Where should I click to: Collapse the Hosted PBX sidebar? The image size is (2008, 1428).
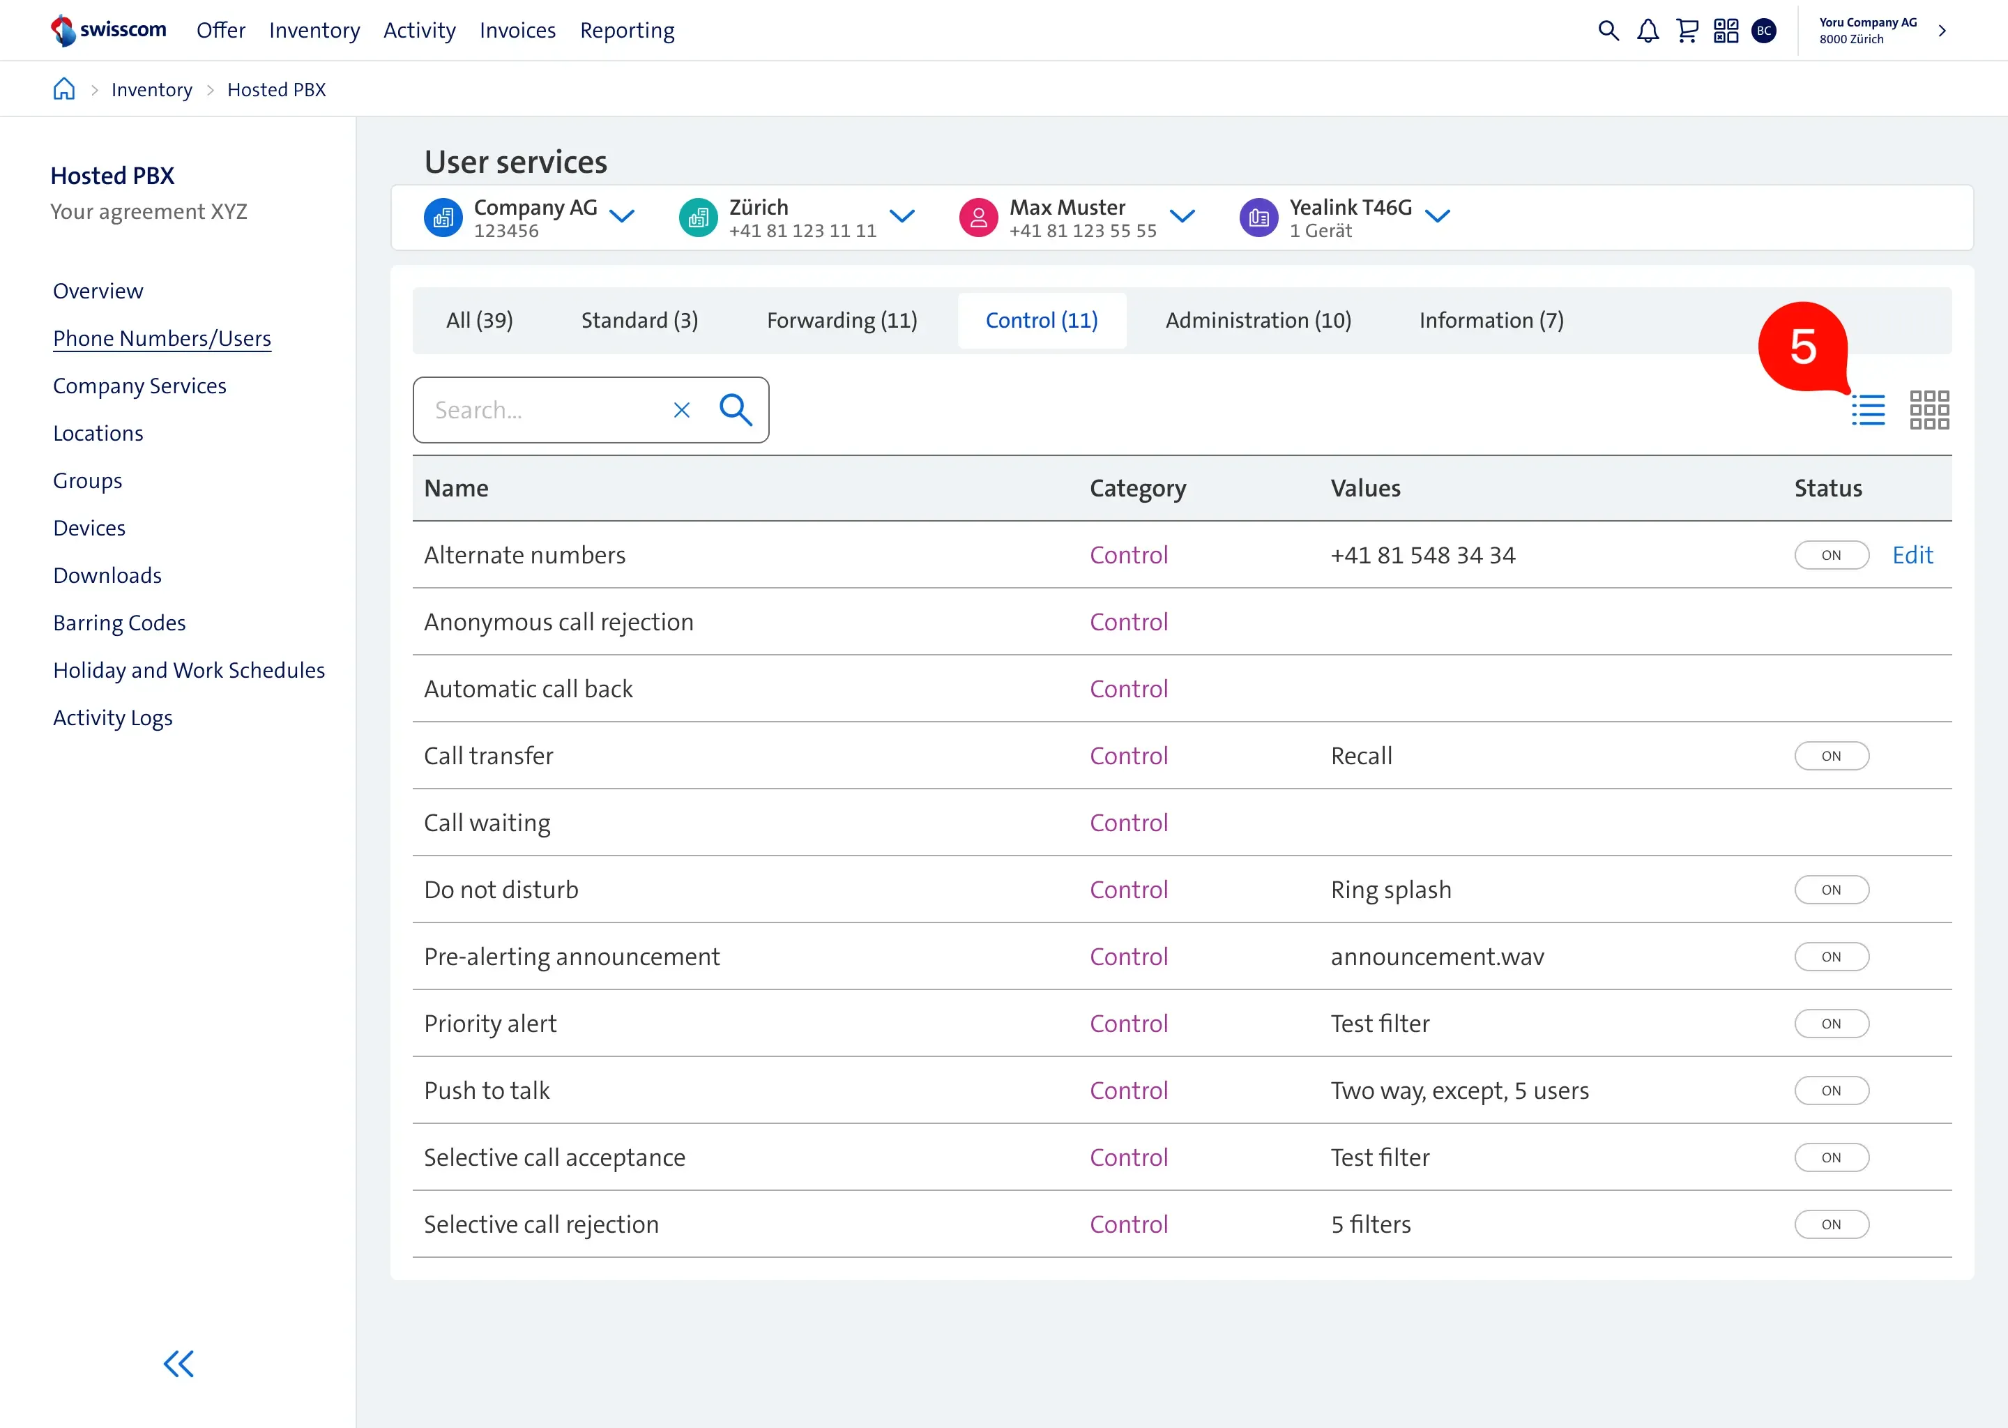tap(178, 1364)
